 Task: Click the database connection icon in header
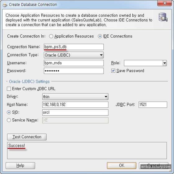click(163, 17)
